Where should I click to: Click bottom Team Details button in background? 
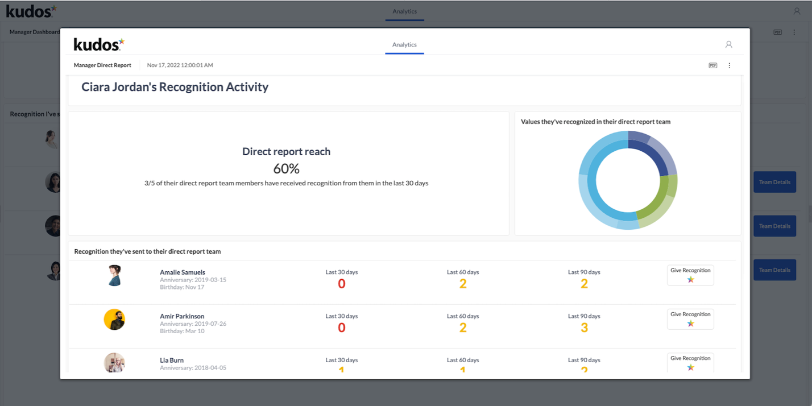774,270
